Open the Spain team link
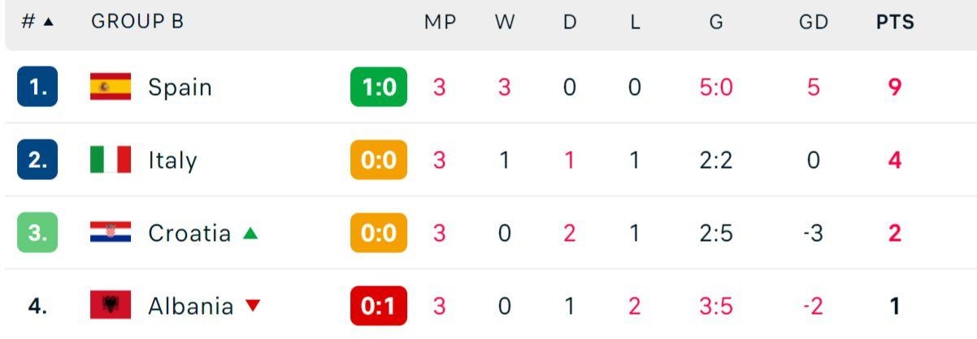This screenshot has width=977, height=339. coord(180,87)
